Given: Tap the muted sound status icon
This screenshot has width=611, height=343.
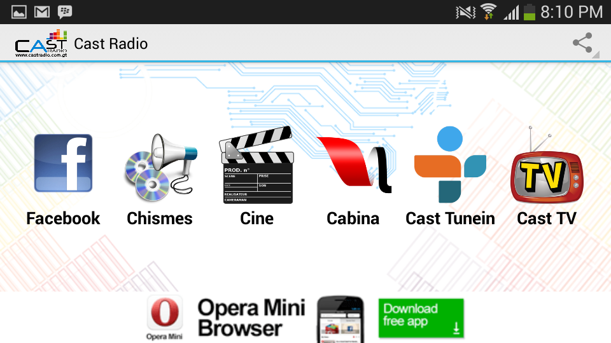Looking at the screenshot, I should (x=466, y=12).
